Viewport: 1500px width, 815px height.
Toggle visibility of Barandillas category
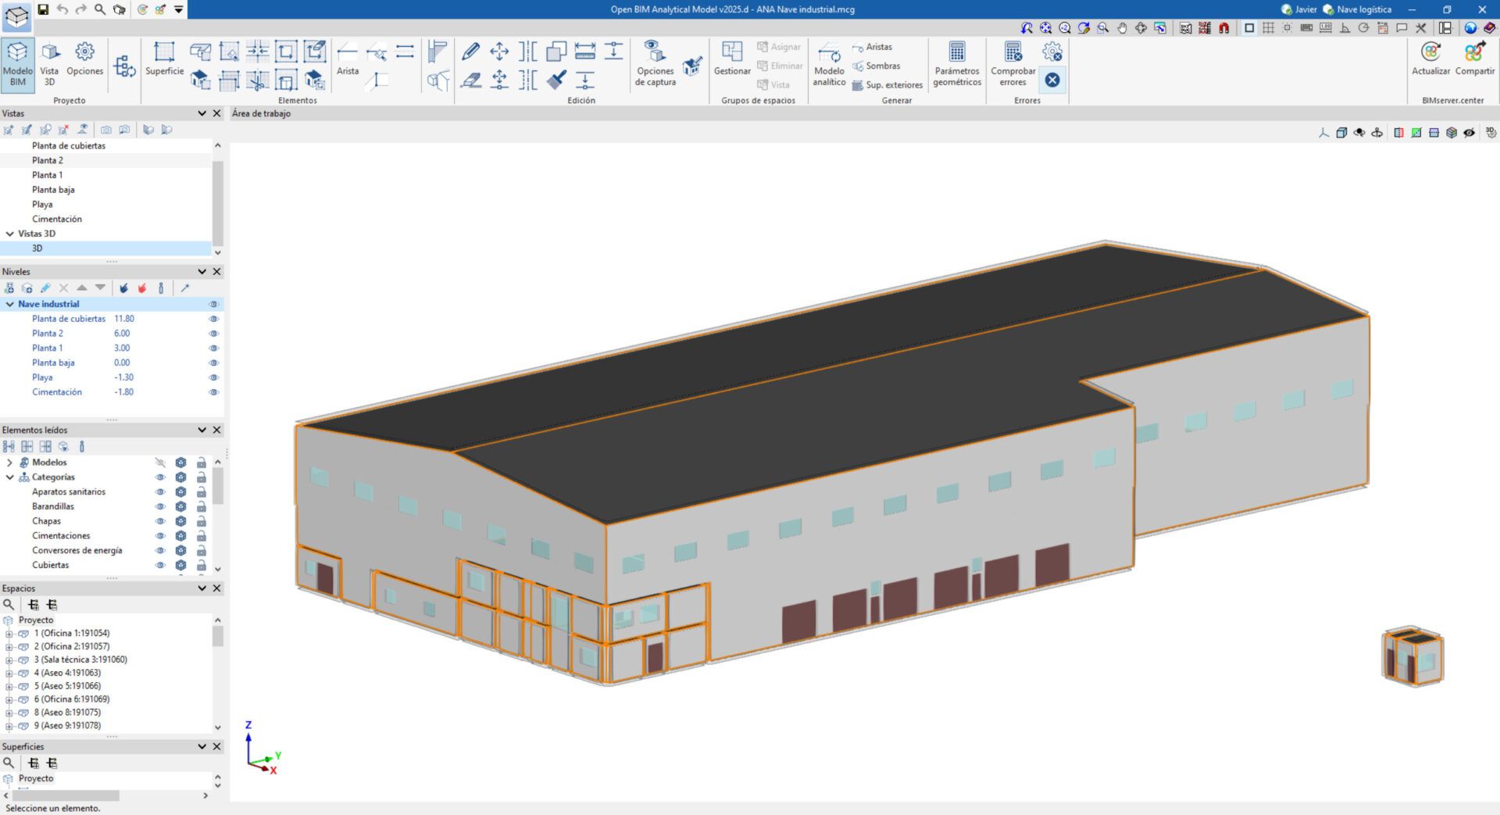pyautogui.click(x=160, y=506)
